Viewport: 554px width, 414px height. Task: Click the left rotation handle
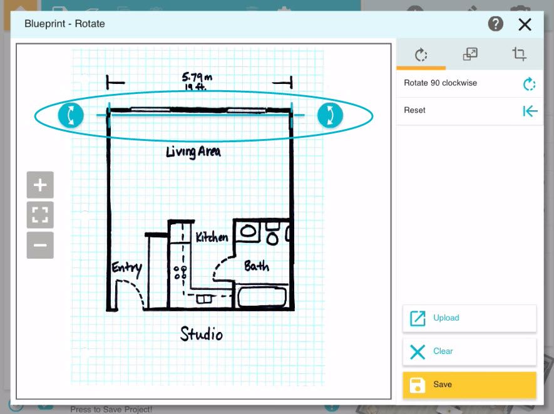coord(71,115)
